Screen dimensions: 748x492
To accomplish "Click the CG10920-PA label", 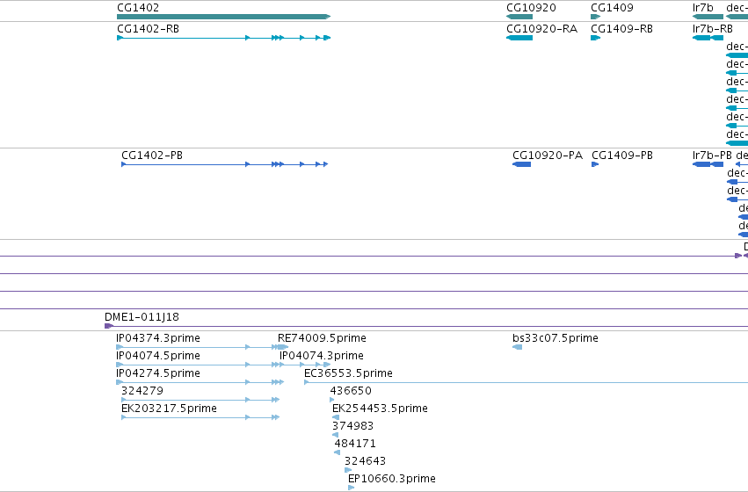I will [x=548, y=156].
